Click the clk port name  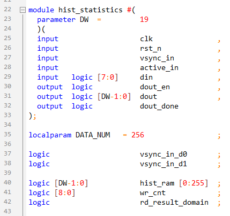(x=146, y=38)
